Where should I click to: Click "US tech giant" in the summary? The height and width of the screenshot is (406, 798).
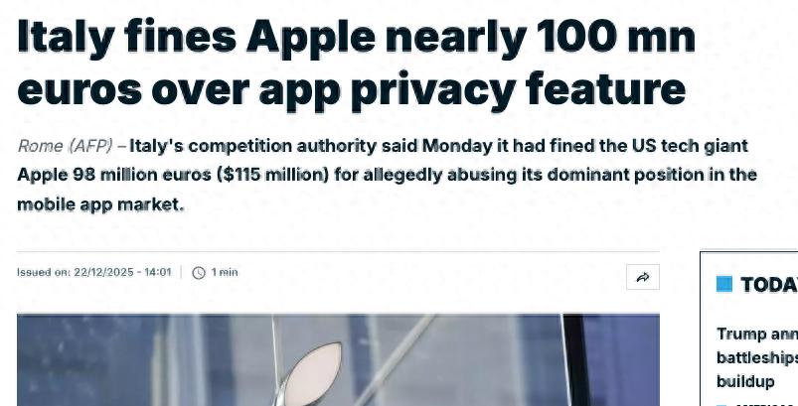[694, 146]
